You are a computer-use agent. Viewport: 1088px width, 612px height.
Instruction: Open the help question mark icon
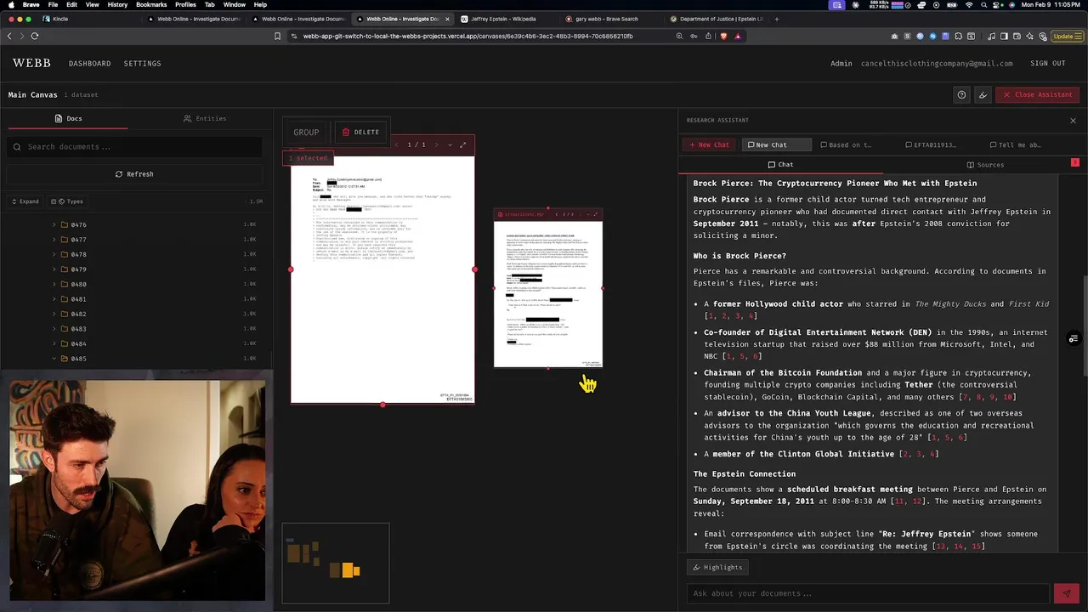961,94
